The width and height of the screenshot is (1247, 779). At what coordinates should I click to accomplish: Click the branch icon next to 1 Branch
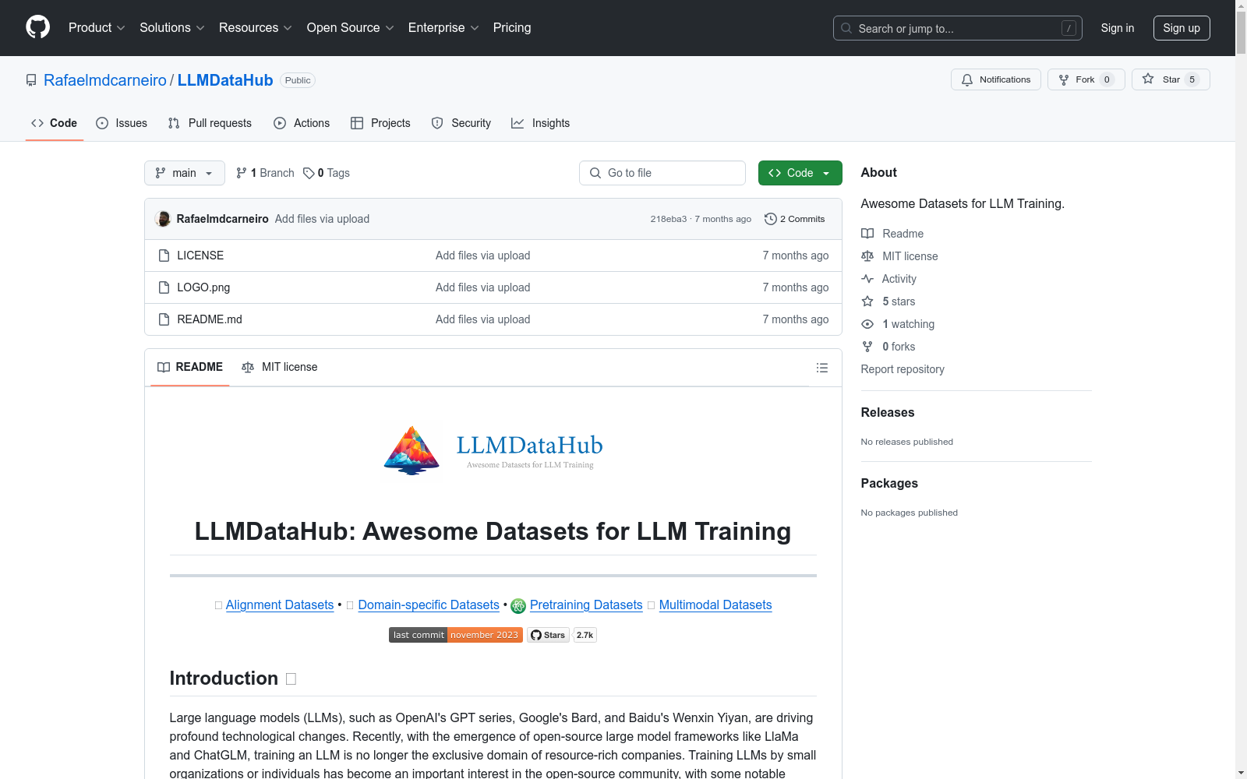pos(242,173)
